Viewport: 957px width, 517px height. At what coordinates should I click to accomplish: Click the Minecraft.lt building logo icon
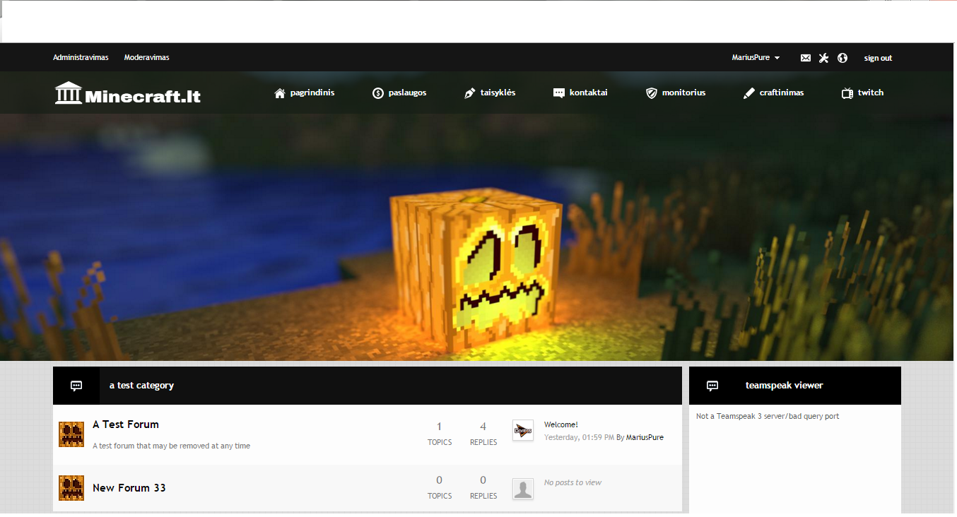click(69, 93)
